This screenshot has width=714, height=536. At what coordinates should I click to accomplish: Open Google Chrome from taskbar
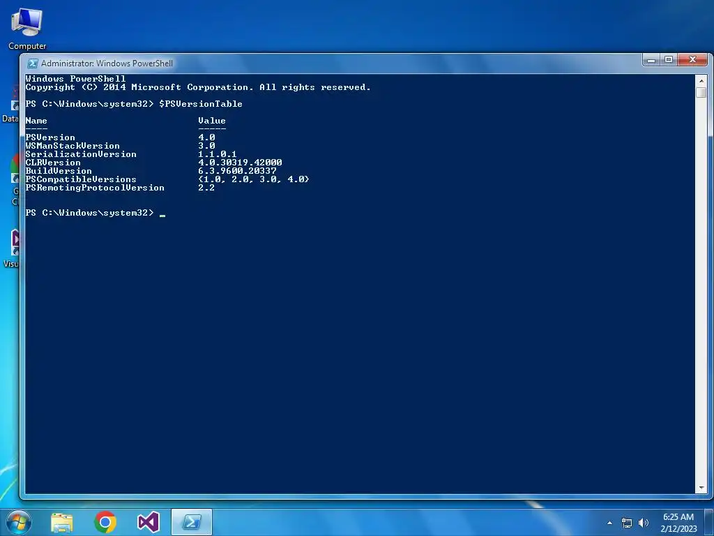[105, 522]
